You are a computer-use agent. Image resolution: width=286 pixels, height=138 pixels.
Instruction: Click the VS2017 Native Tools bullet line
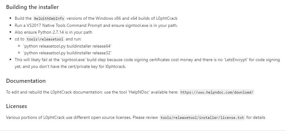coord(96,25)
